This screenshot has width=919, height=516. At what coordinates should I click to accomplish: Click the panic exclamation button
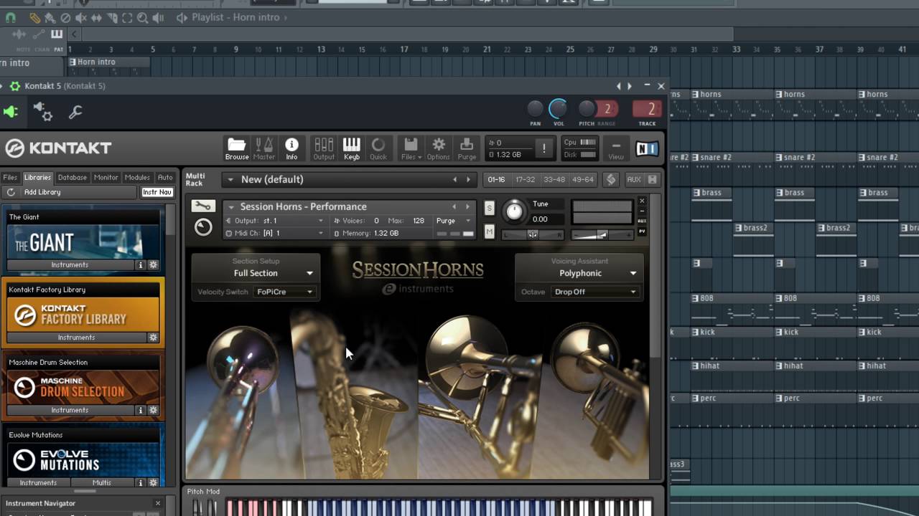(544, 148)
